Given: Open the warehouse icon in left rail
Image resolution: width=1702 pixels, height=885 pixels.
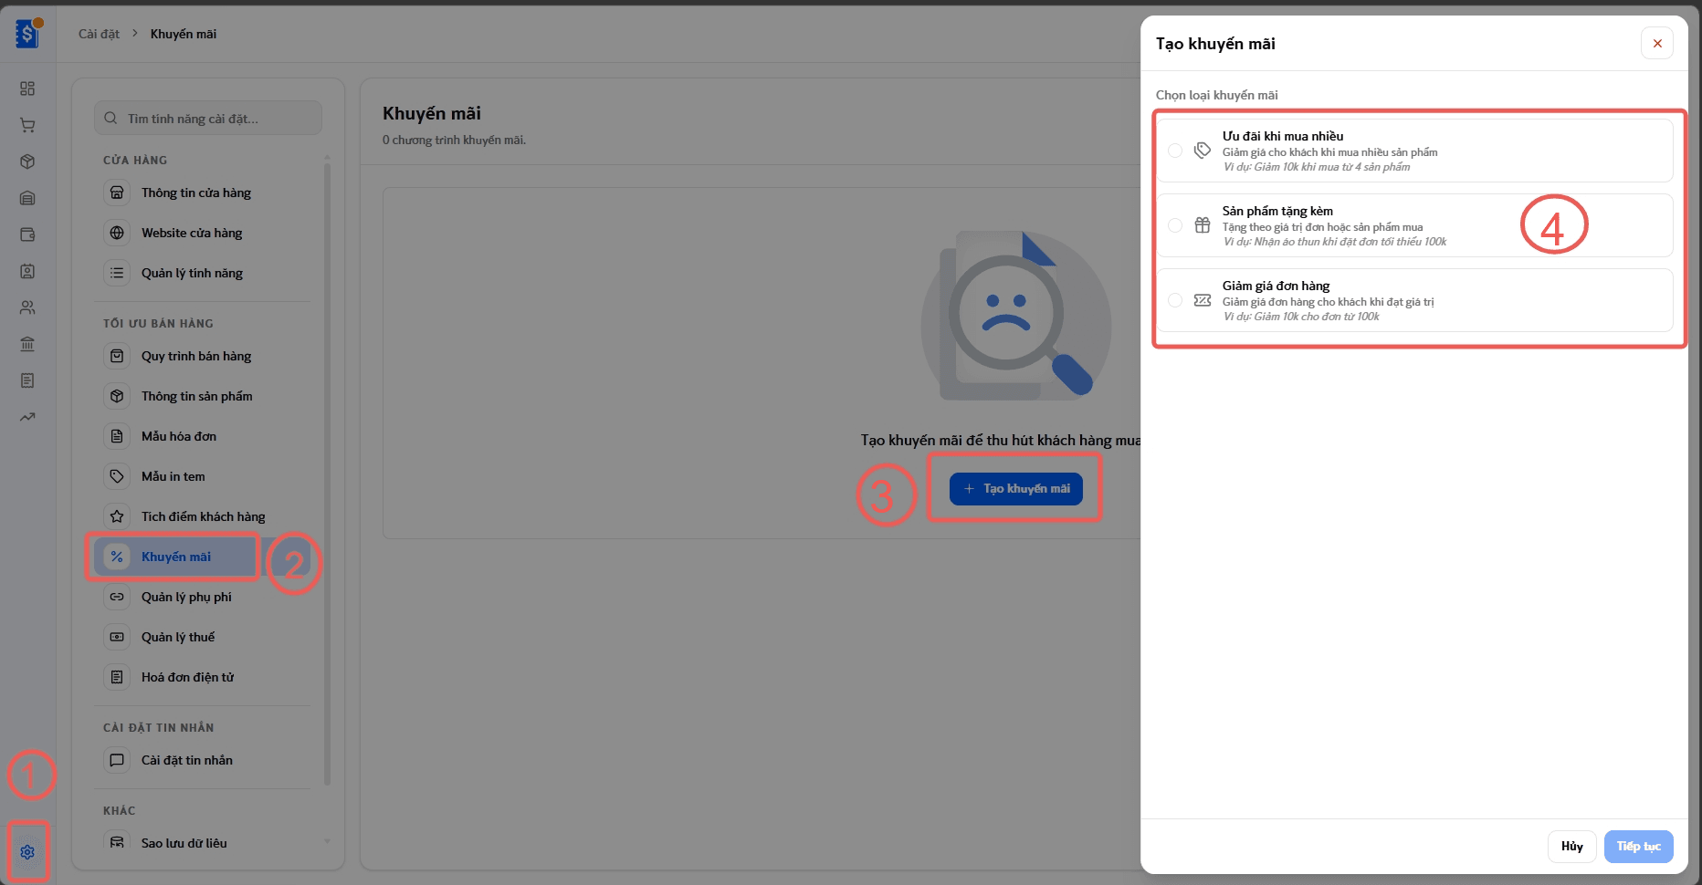Looking at the screenshot, I should (27, 198).
